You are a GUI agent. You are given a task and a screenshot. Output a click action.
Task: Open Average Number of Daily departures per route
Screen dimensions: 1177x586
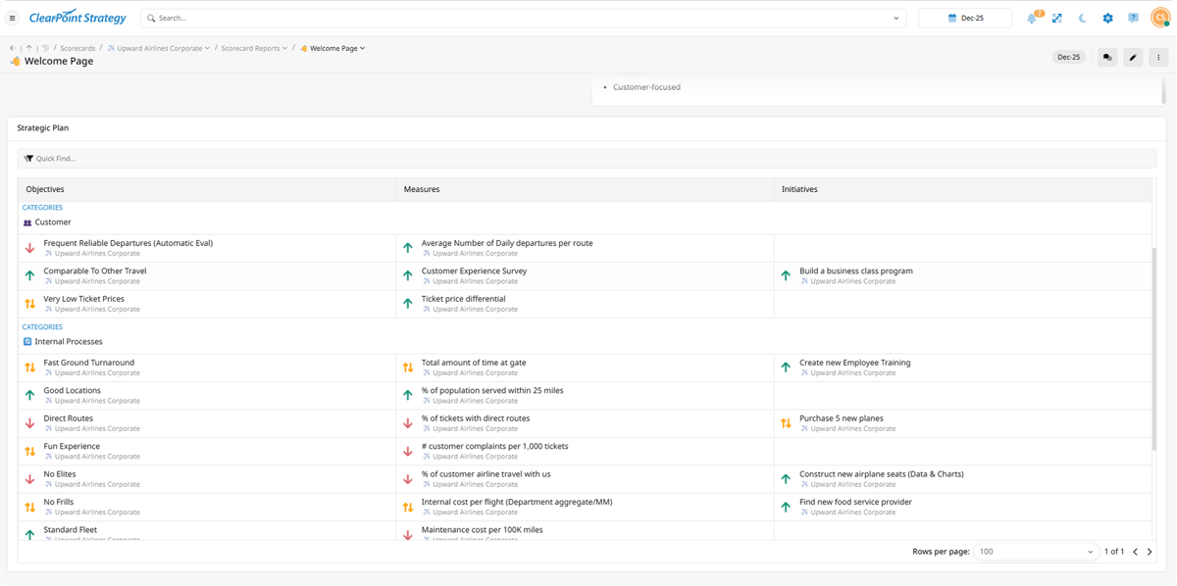pyautogui.click(x=507, y=243)
